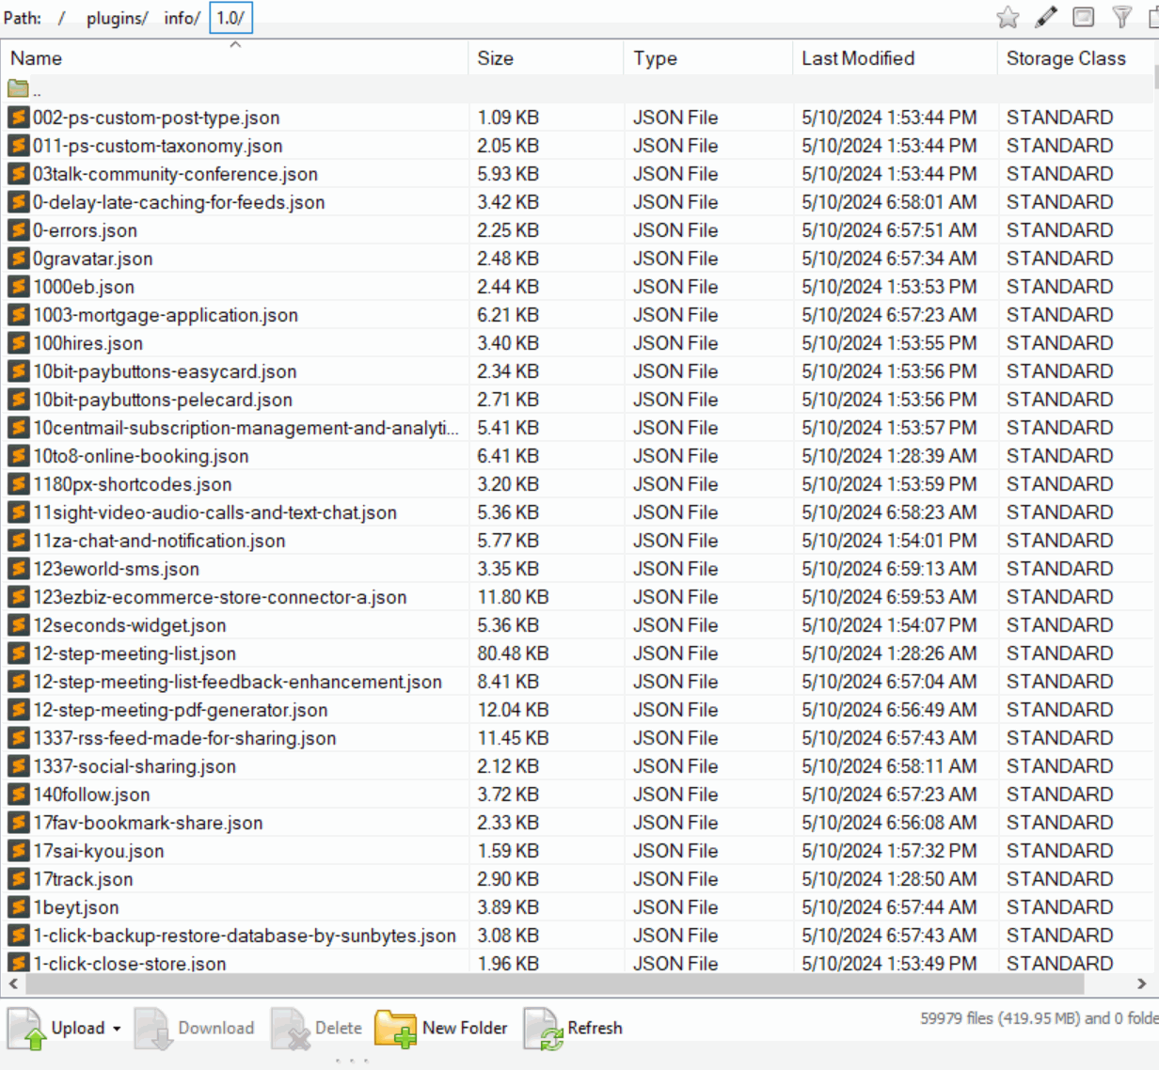Click file icon next to 1000eb.json
The width and height of the screenshot is (1159, 1070).
[x=18, y=287]
